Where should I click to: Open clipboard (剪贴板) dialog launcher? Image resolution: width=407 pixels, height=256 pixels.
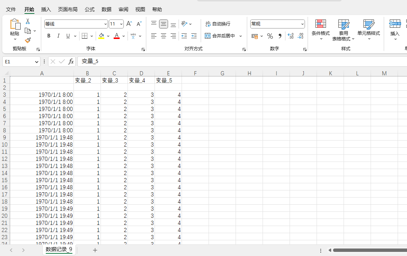(38, 49)
